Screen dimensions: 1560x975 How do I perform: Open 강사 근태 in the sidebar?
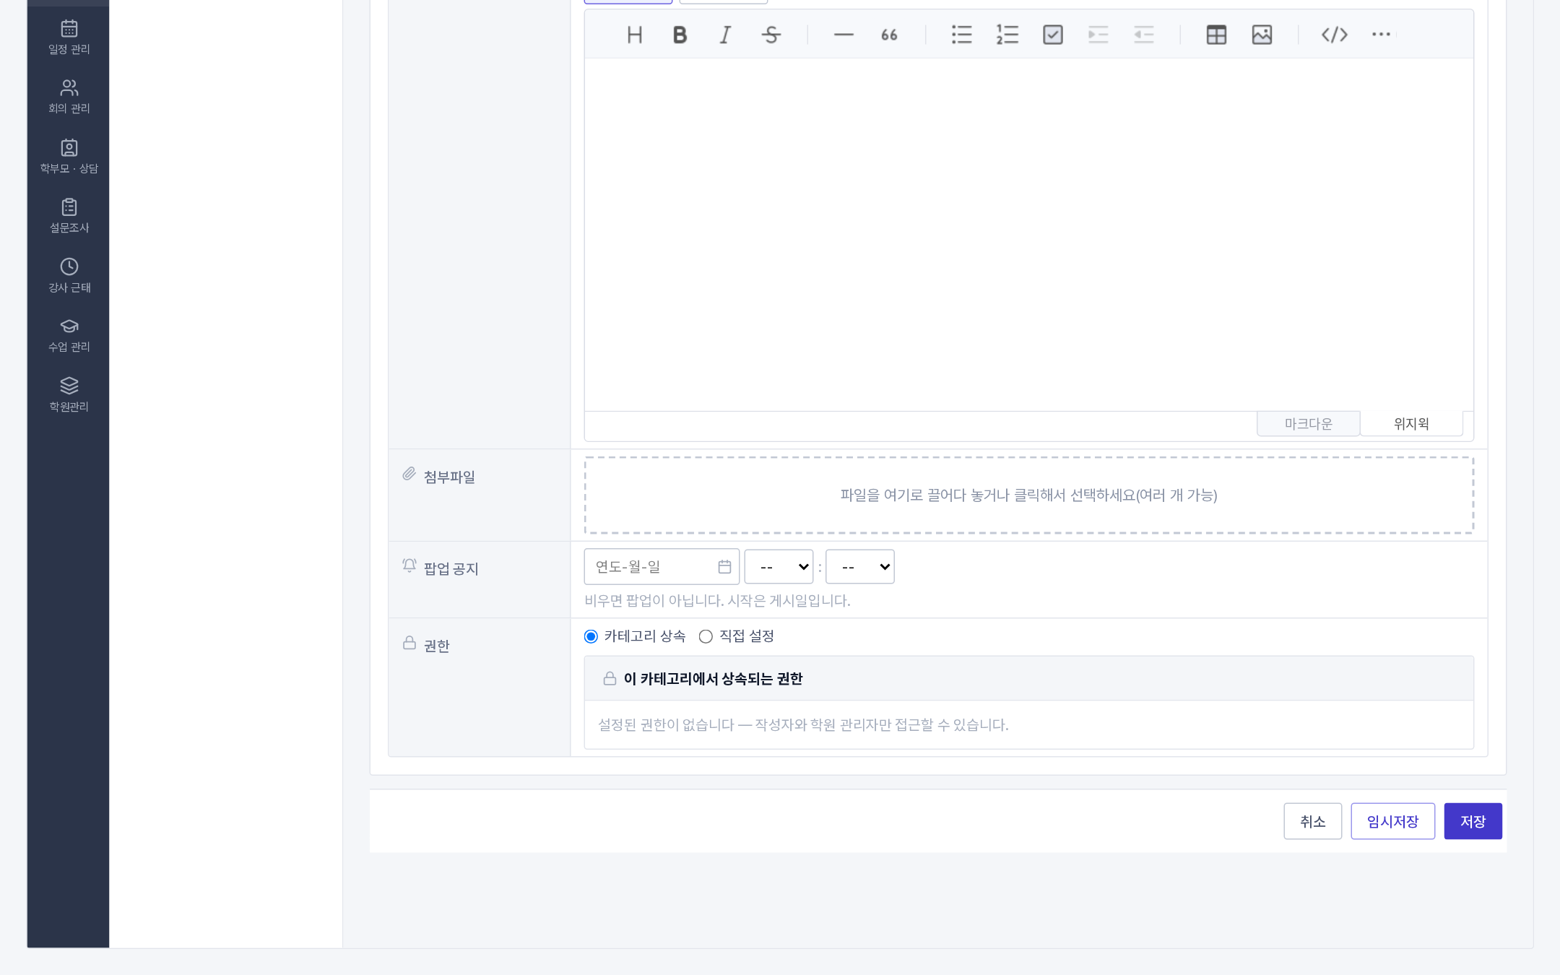click(x=69, y=276)
